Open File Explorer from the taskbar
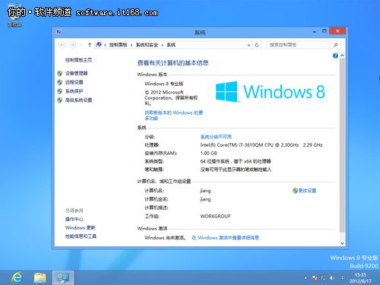This screenshot has height=285, width=380. tap(40, 277)
